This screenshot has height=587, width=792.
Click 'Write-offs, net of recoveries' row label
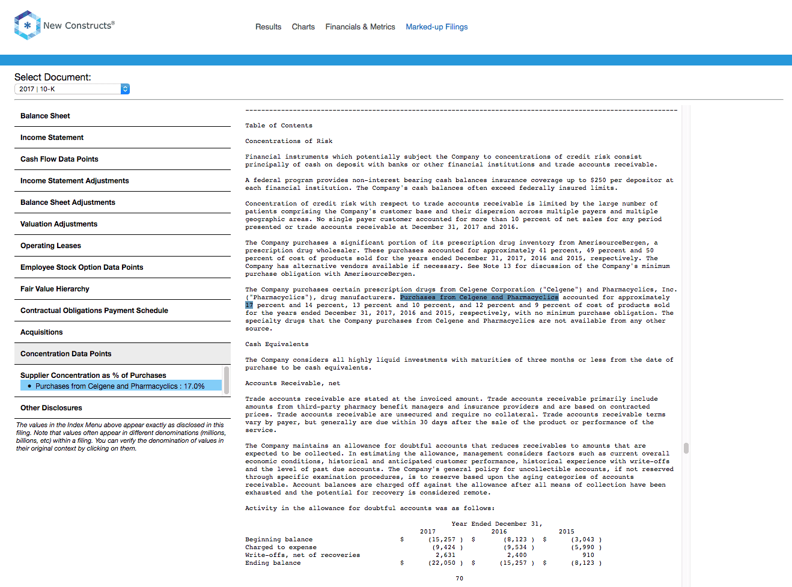pyautogui.click(x=302, y=555)
